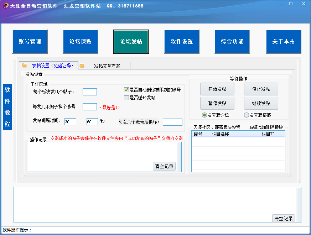Enable 是否循环发帖 checkbox

(x=126, y=98)
